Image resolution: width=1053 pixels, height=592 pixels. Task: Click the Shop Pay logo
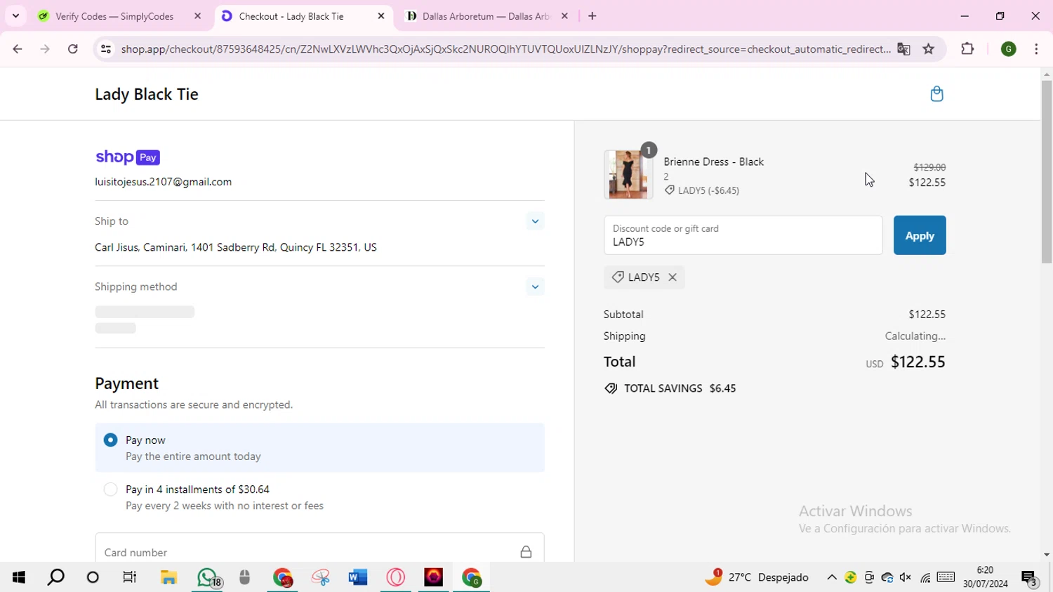[128, 157]
